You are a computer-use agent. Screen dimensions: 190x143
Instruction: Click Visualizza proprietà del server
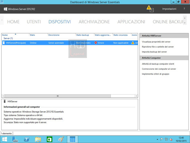156,42
